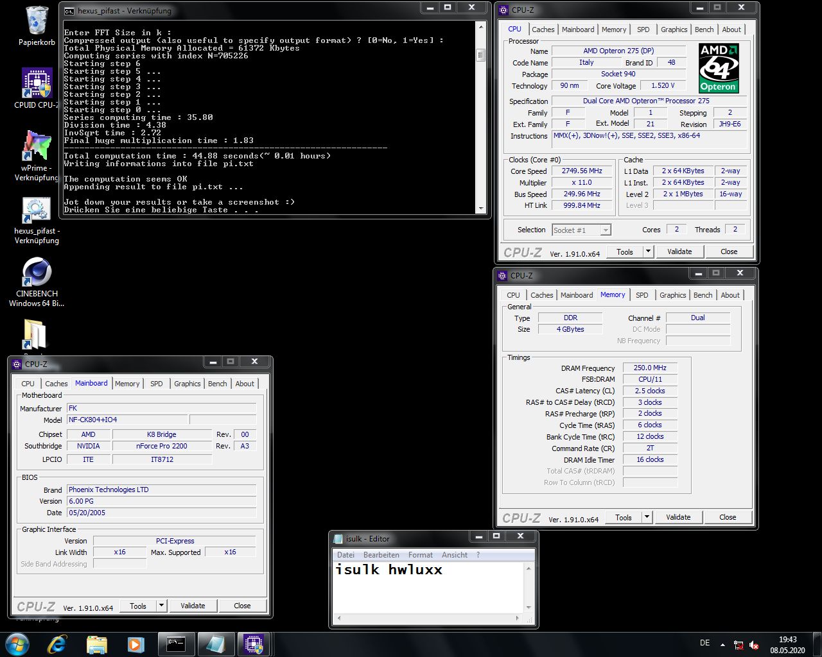Screen dimensions: 822x657
Task: Expand the Tools dropdown arrow in the Memory window
Action: [x=647, y=517]
